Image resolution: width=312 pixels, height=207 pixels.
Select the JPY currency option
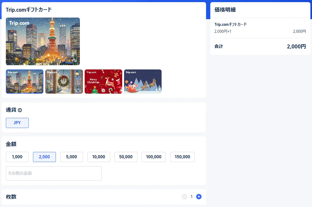pos(17,123)
